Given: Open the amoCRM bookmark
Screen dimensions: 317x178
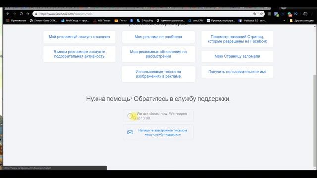Looking at the screenshot, I should pyautogui.click(x=196, y=21).
